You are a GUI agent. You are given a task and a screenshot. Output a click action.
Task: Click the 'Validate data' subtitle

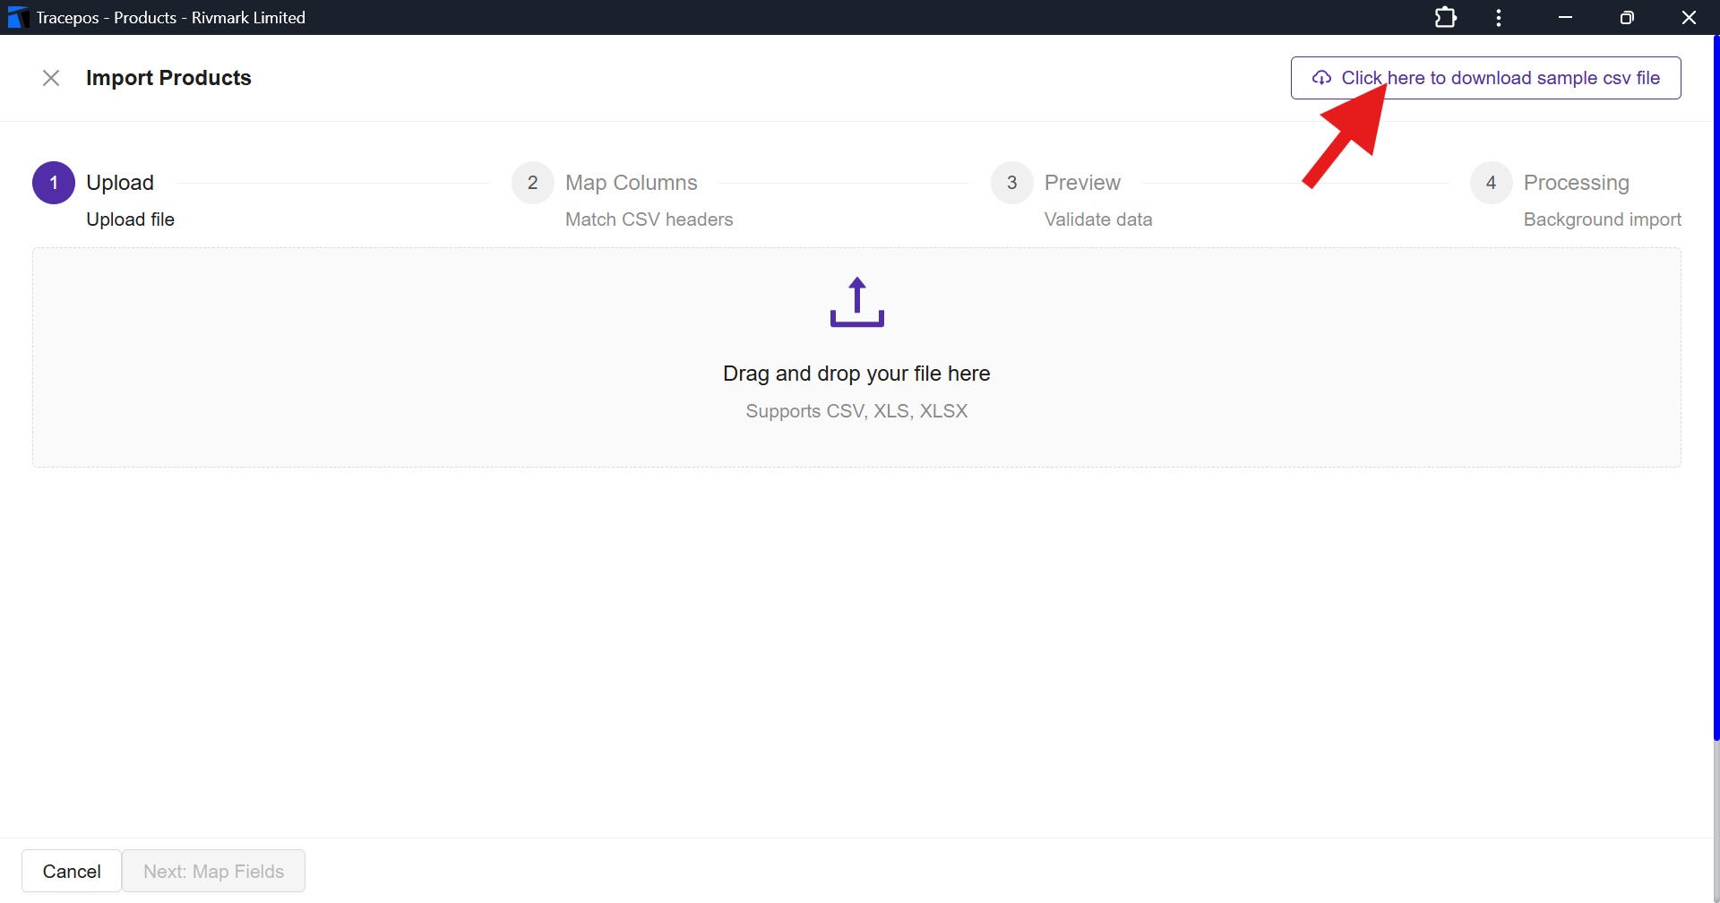(1098, 219)
